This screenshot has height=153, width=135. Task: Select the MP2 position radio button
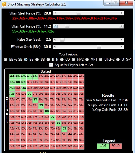coord(73,60)
